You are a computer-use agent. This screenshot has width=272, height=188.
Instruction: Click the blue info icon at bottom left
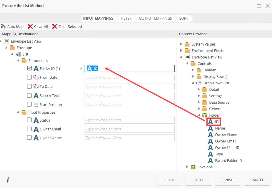(8, 180)
